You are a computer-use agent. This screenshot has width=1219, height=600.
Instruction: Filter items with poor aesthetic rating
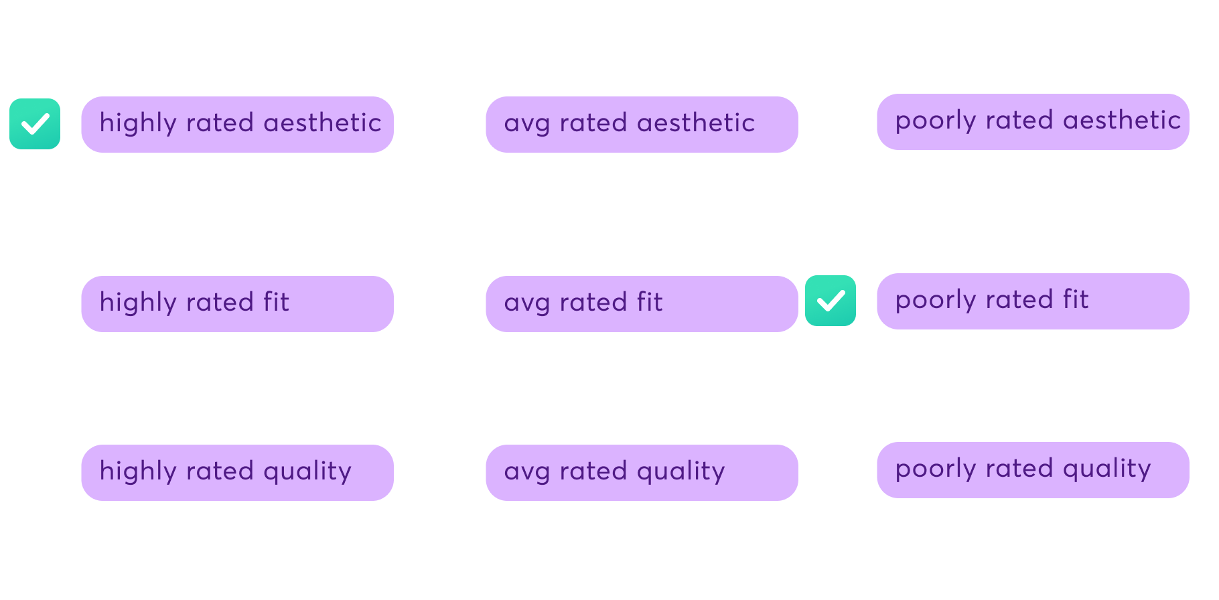point(1033,122)
